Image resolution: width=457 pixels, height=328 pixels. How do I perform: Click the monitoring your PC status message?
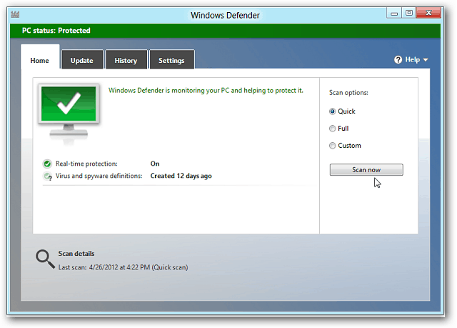206,91
